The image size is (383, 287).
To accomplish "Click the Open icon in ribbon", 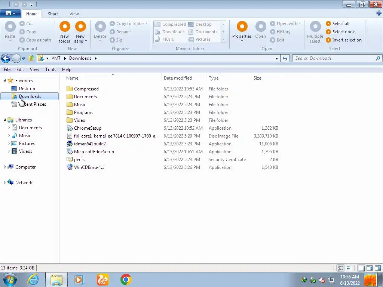I will [x=261, y=27].
